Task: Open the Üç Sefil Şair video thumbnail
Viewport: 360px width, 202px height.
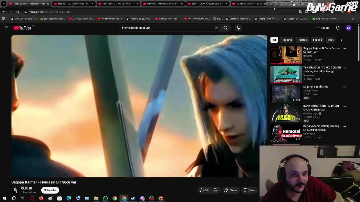Action: tap(286, 55)
